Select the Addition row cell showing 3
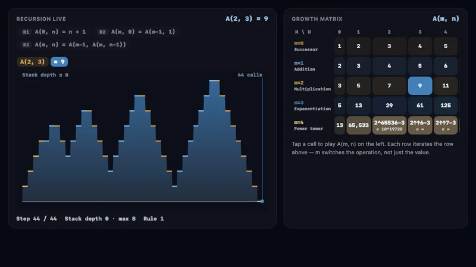Screen dimensions: 476x267 [359, 66]
